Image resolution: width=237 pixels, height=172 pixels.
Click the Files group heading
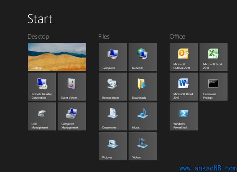(104, 37)
